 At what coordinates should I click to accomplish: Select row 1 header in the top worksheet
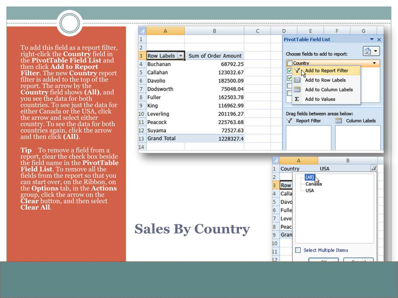pyautogui.click(x=142, y=39)
